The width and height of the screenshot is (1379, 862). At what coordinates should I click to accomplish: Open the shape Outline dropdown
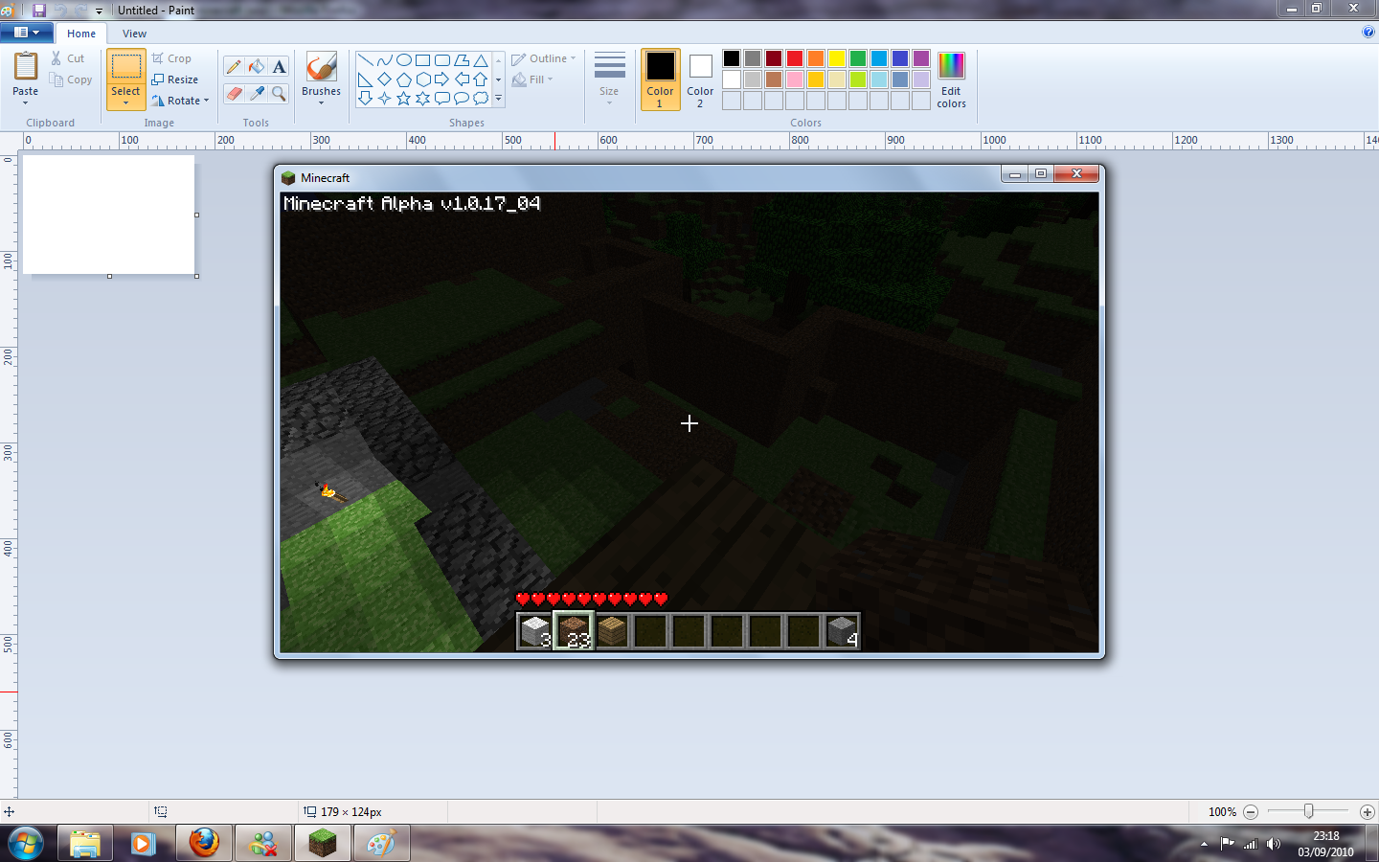544,58
